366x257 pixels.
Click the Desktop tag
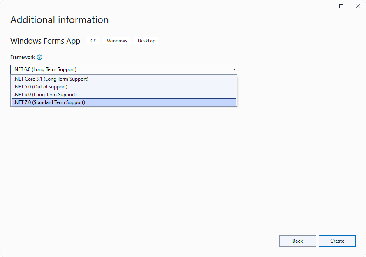point(146,41)
